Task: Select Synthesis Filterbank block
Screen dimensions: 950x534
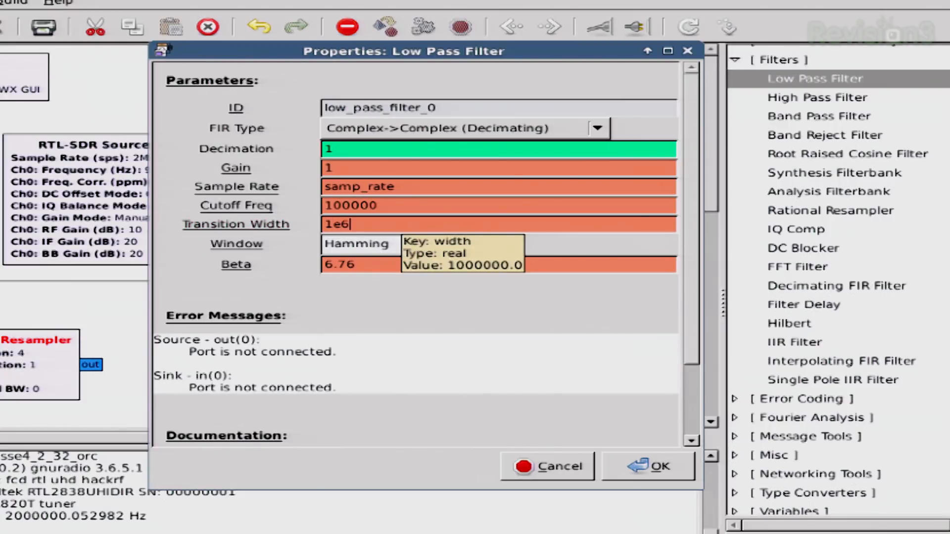Action: (x=834, y=173)
